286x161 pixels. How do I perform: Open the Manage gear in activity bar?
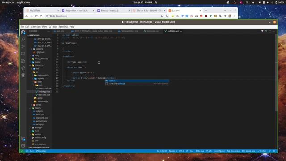(23, 146)
